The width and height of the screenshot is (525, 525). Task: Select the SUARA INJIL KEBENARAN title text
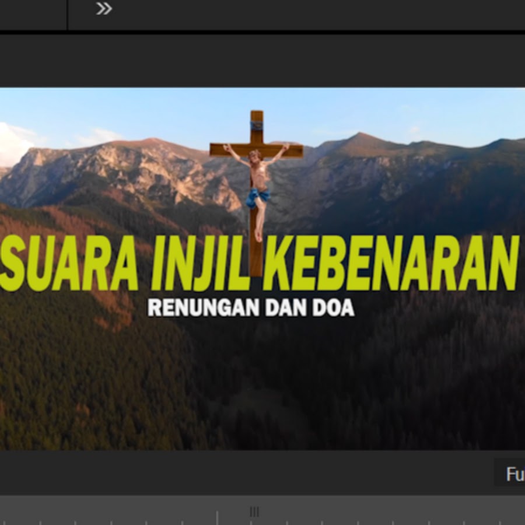click(x=260, y=264)
